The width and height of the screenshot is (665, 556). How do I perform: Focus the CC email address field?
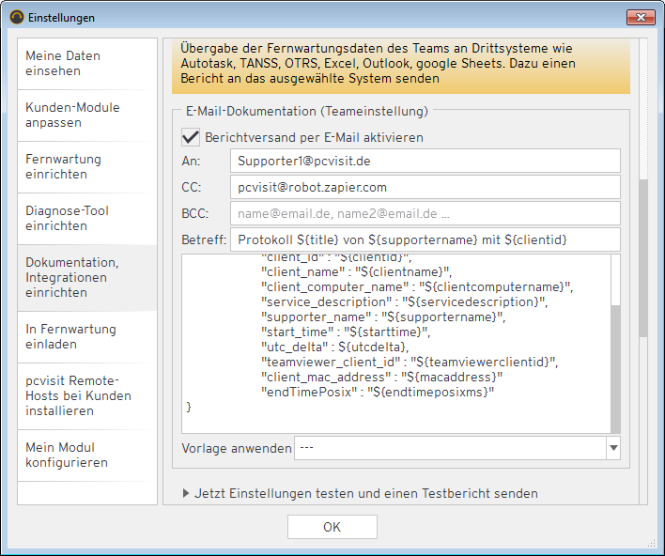coord(425,187)
